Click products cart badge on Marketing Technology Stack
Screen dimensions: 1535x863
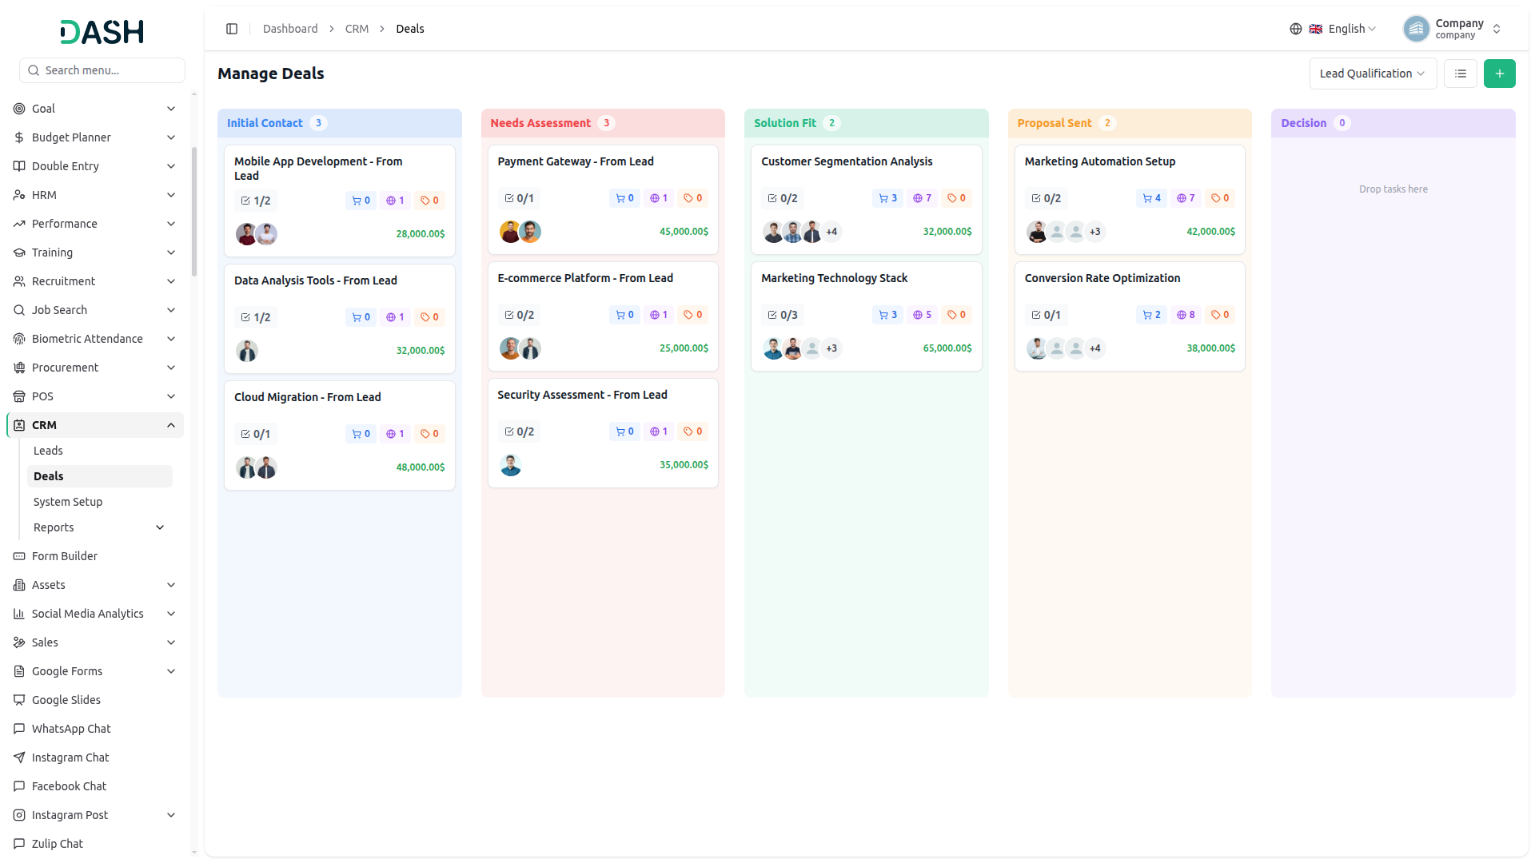click(x=887, y=315)
